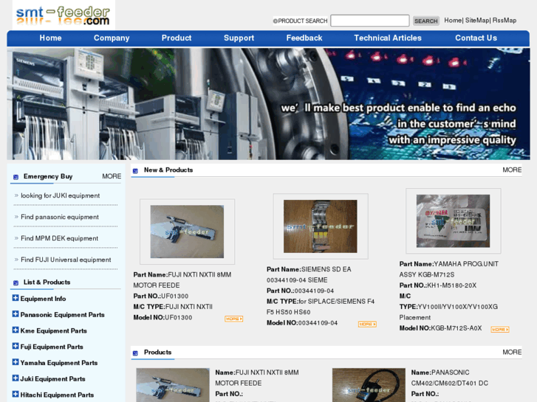Screen dimensions: 537x402
Task: Open the Feedback menu item
Action: (x=304, y=38)
